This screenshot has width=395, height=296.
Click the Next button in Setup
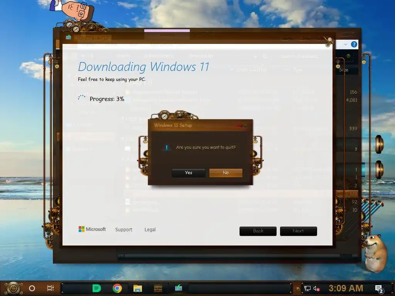tap(298, 231)
